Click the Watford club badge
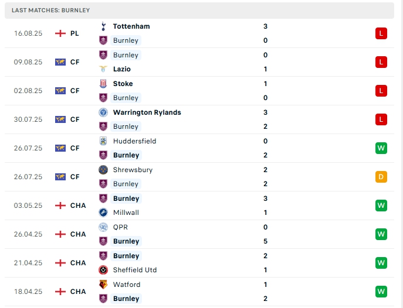This screenshot has height=308, width=403. [103, 285]
